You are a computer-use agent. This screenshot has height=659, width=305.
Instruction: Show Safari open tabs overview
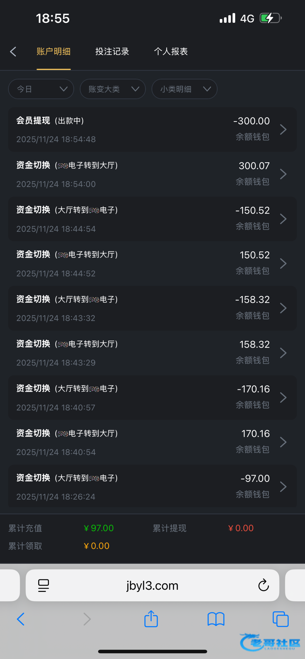point(280,619)
